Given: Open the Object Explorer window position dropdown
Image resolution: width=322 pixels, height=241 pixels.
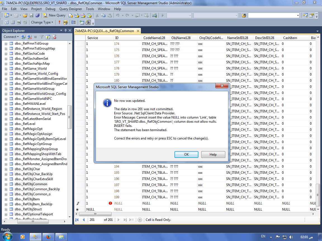Looking at the screenshot, I should click(x=61, y=30).
